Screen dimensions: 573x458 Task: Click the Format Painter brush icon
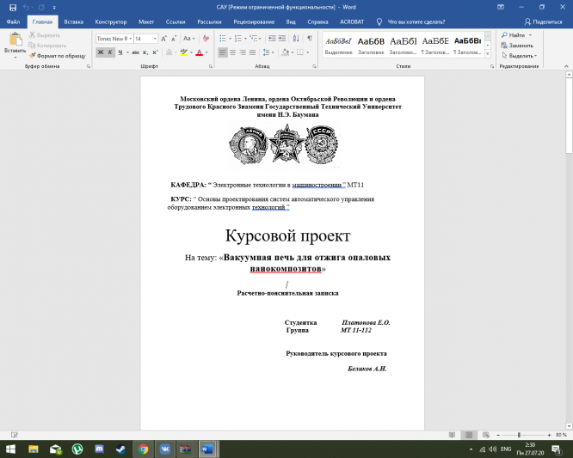coord(33,55)
